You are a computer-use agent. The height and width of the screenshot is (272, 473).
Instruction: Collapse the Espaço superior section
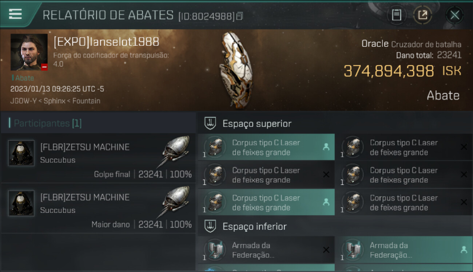211,123
